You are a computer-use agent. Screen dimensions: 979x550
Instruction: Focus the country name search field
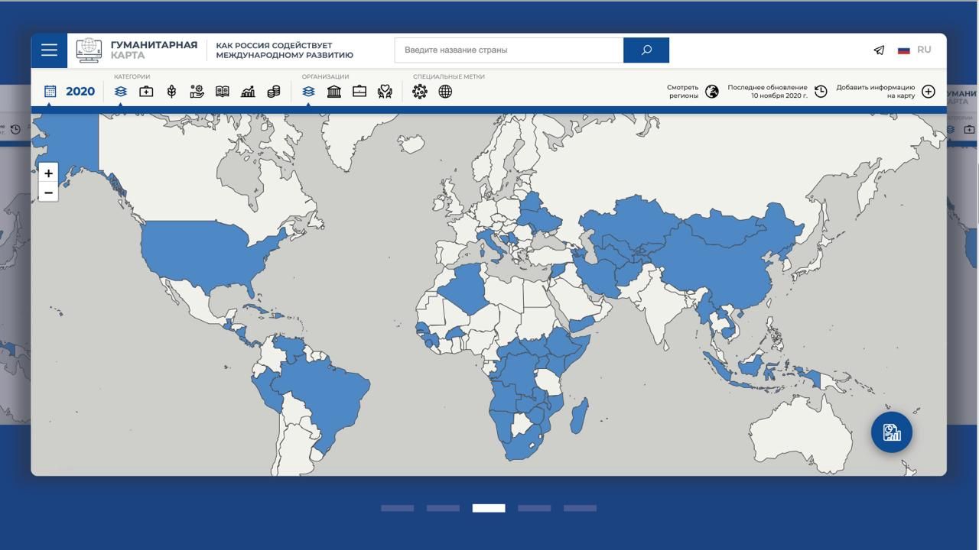pyautogui.click(x=509, y=50)
